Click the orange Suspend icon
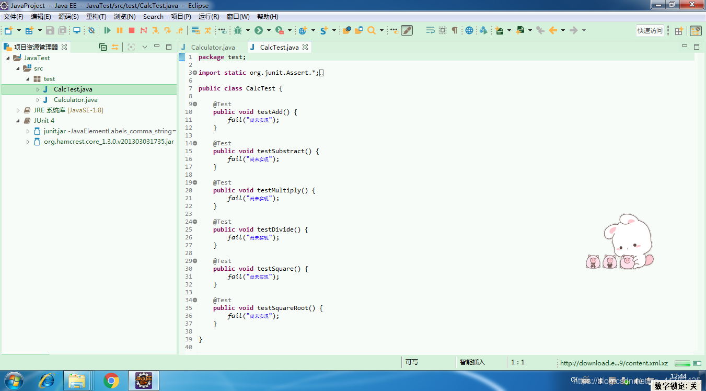Image resolution: width=706 pixels, height=391 pixels. [x=120, y=30]
